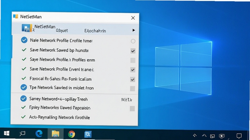Viewport: 250px width, 140px height.
Task: Toggle checkbox for Saye Network Profile.k Profiles enm
Action: pyautogui.click(x=133, y=60)
